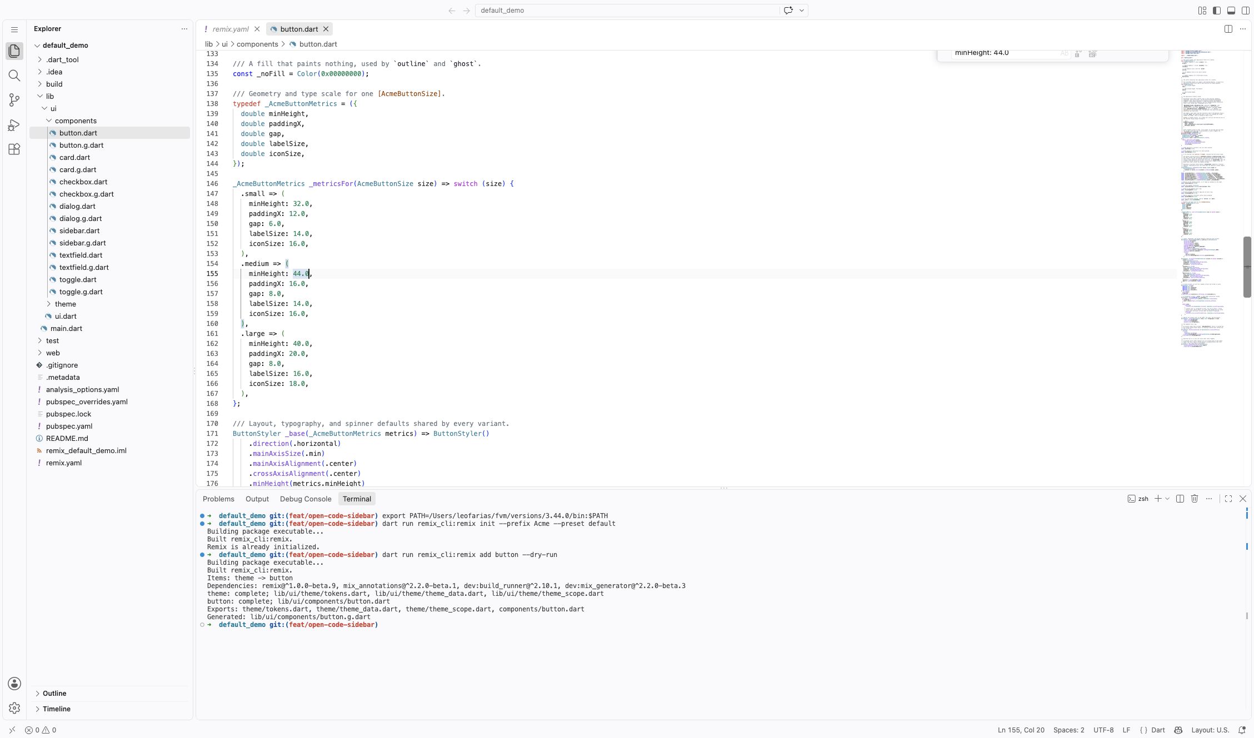
Task: Toggle maximized panel size
Action: 1228,499
